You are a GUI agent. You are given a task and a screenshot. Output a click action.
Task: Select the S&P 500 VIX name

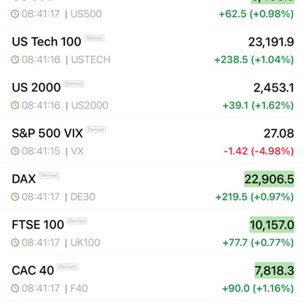click(x=47, y=134)
